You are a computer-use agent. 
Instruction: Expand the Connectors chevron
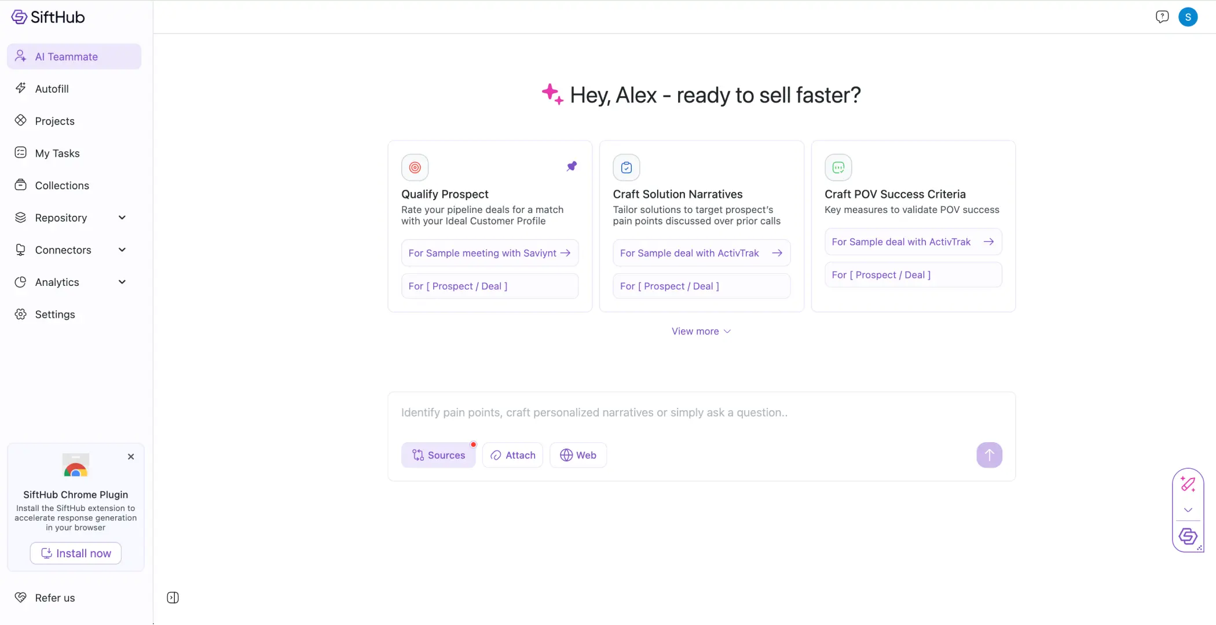(122, 250)
